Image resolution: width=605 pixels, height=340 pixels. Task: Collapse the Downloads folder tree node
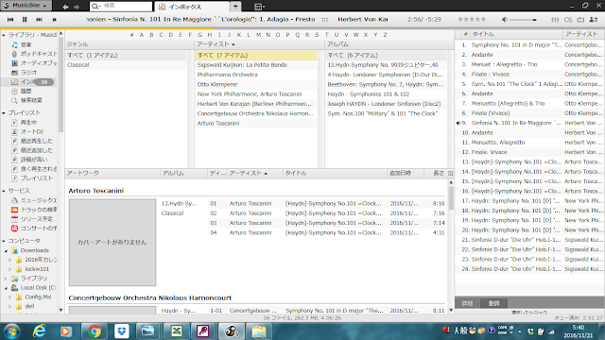7,250
